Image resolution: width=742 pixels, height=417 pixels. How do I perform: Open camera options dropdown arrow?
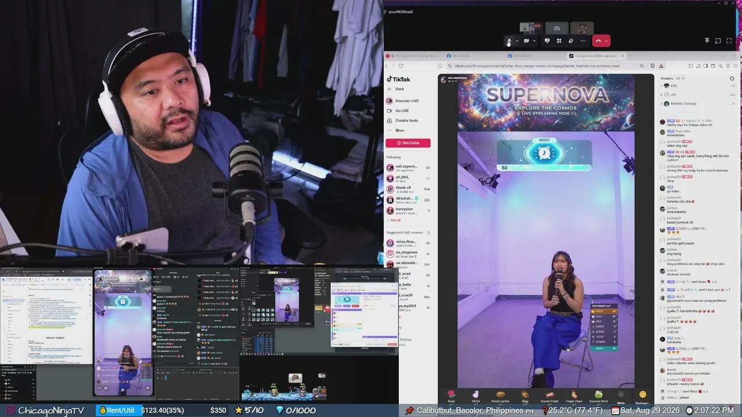(x=534, y=41)
